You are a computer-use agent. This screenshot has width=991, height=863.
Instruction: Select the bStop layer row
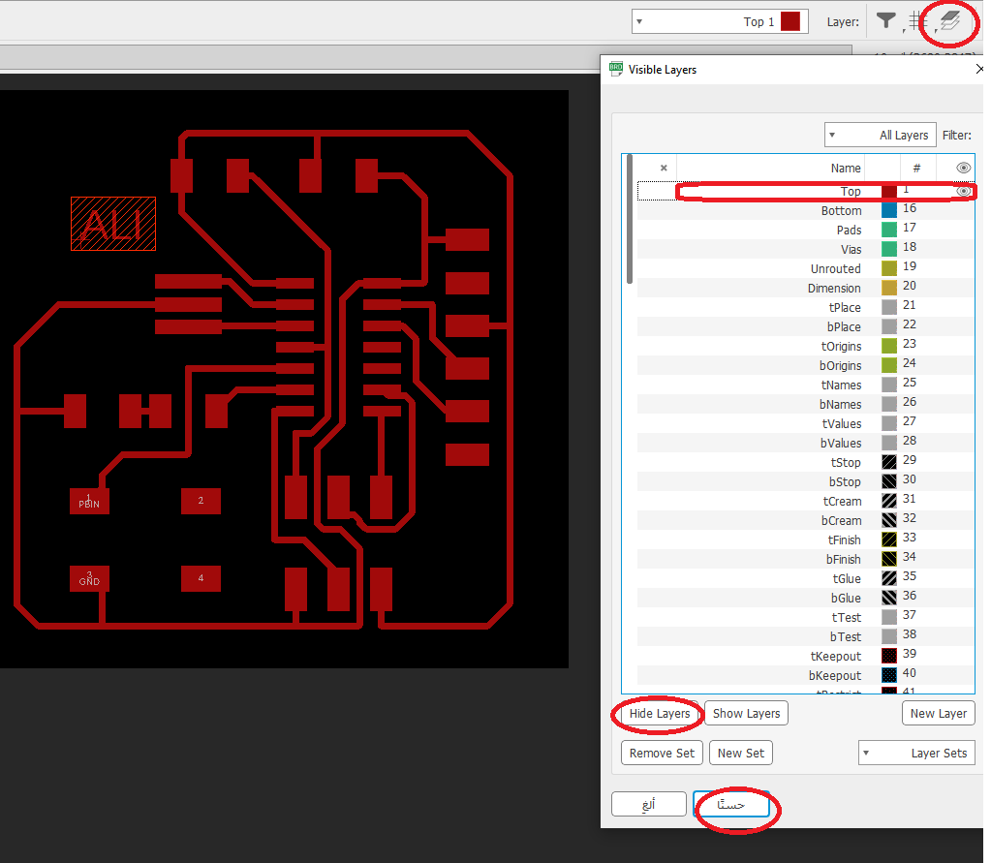(x=805, y=481)
